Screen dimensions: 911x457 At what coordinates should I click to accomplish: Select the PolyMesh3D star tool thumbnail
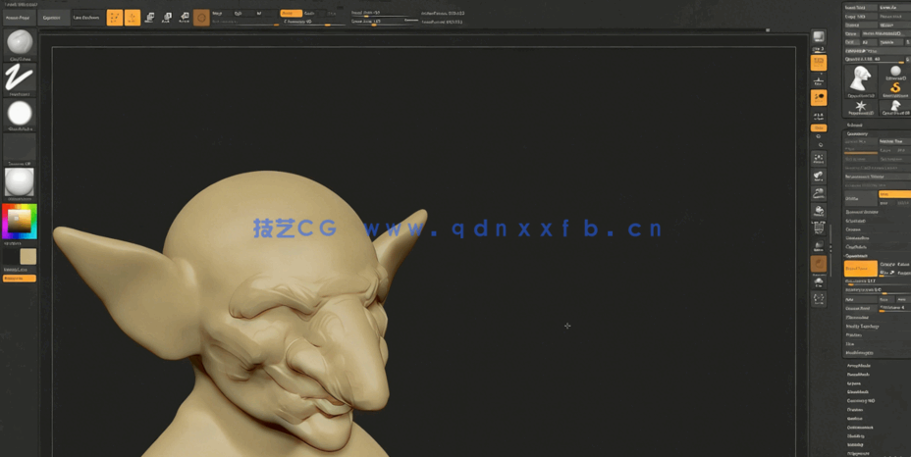(x=861, y=108)
